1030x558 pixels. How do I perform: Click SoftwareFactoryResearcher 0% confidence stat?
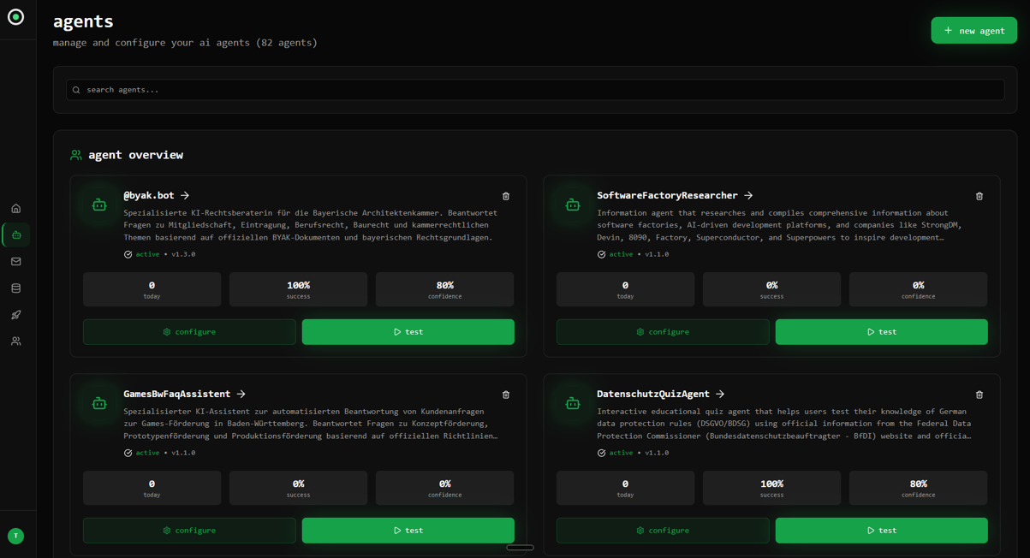[x=918, y=289]
